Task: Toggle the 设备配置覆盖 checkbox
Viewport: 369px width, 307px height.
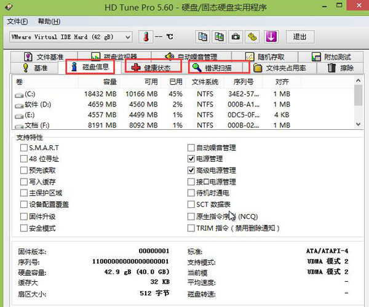Action: click(x=24, y=204)
